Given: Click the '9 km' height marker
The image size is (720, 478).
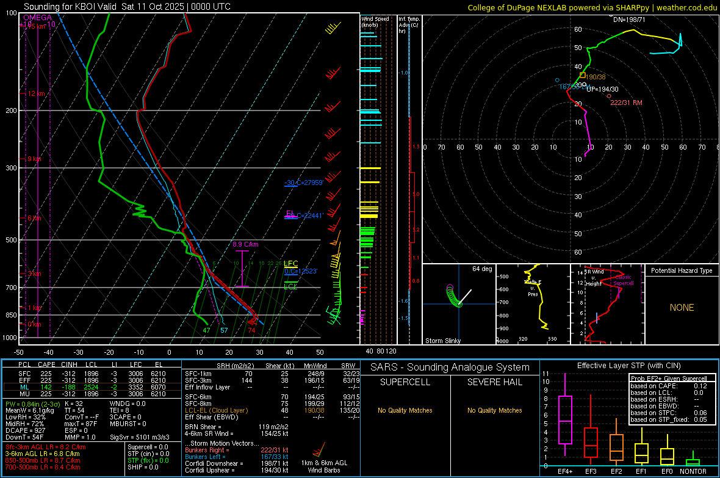Looking at the screenshot, I should tap(34, 159).
